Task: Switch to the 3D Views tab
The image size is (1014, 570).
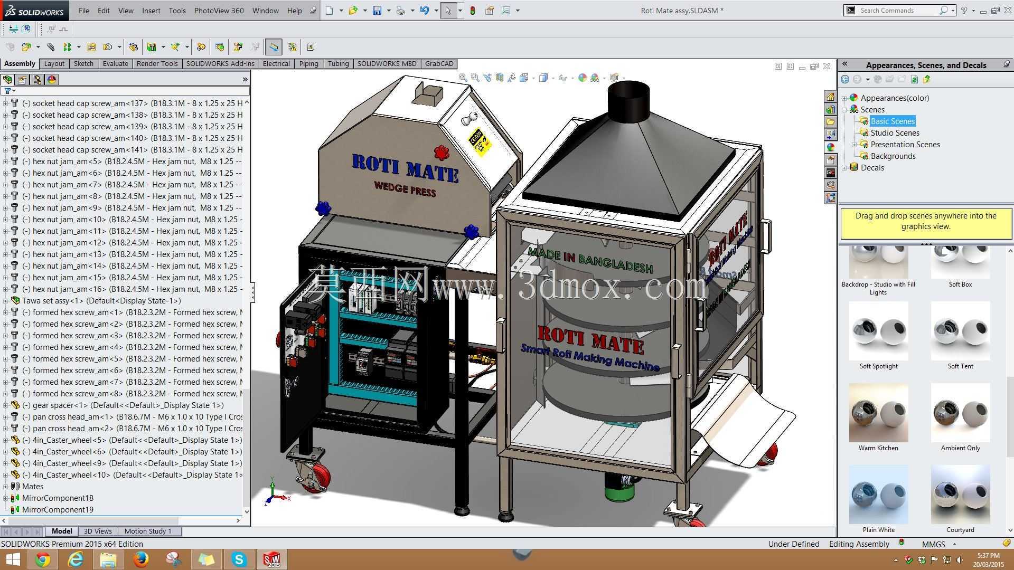Action: (98, 531)
